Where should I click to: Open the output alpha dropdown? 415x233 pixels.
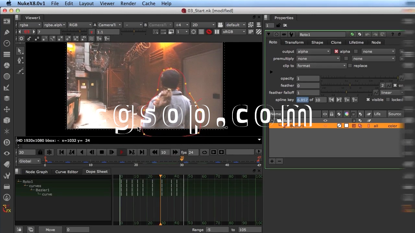[x=313, y=51]
